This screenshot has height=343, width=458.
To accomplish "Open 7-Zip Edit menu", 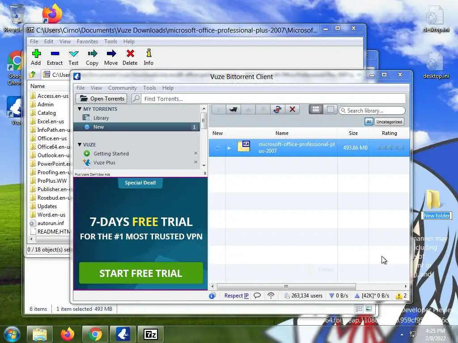I will 48,42.
